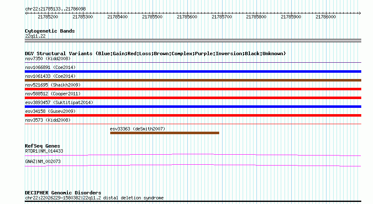Viewport: 373px width, 204px height.
Task: Open variant nsv7350 (Kidd2008)
Action: coord(48,59)
